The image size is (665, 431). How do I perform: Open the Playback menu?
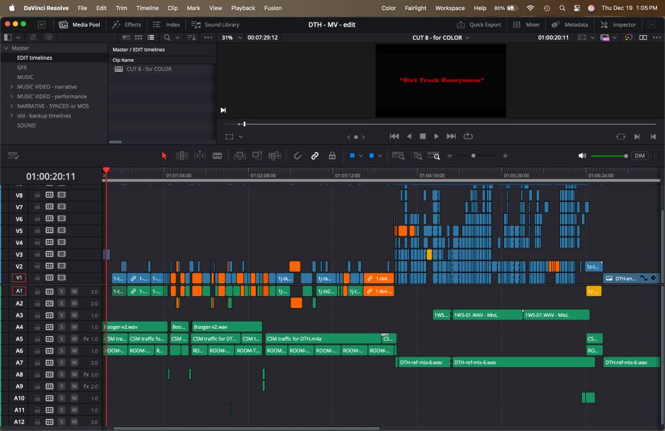pos(243,8)
